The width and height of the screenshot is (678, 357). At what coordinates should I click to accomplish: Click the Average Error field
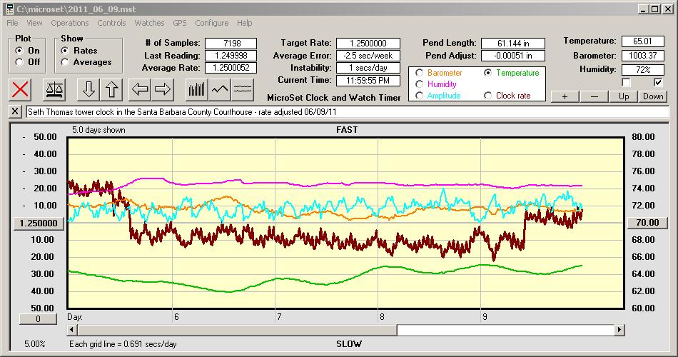click(368, 56)
